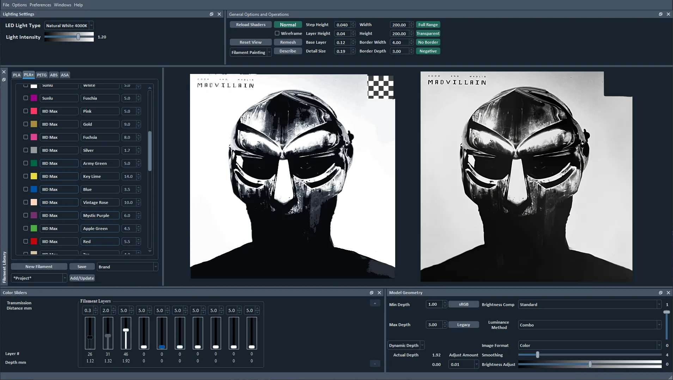Enable the Wireframe checkbox
Image resolution: width=673 pixels, height=380 pixels.
coord(277,33)
